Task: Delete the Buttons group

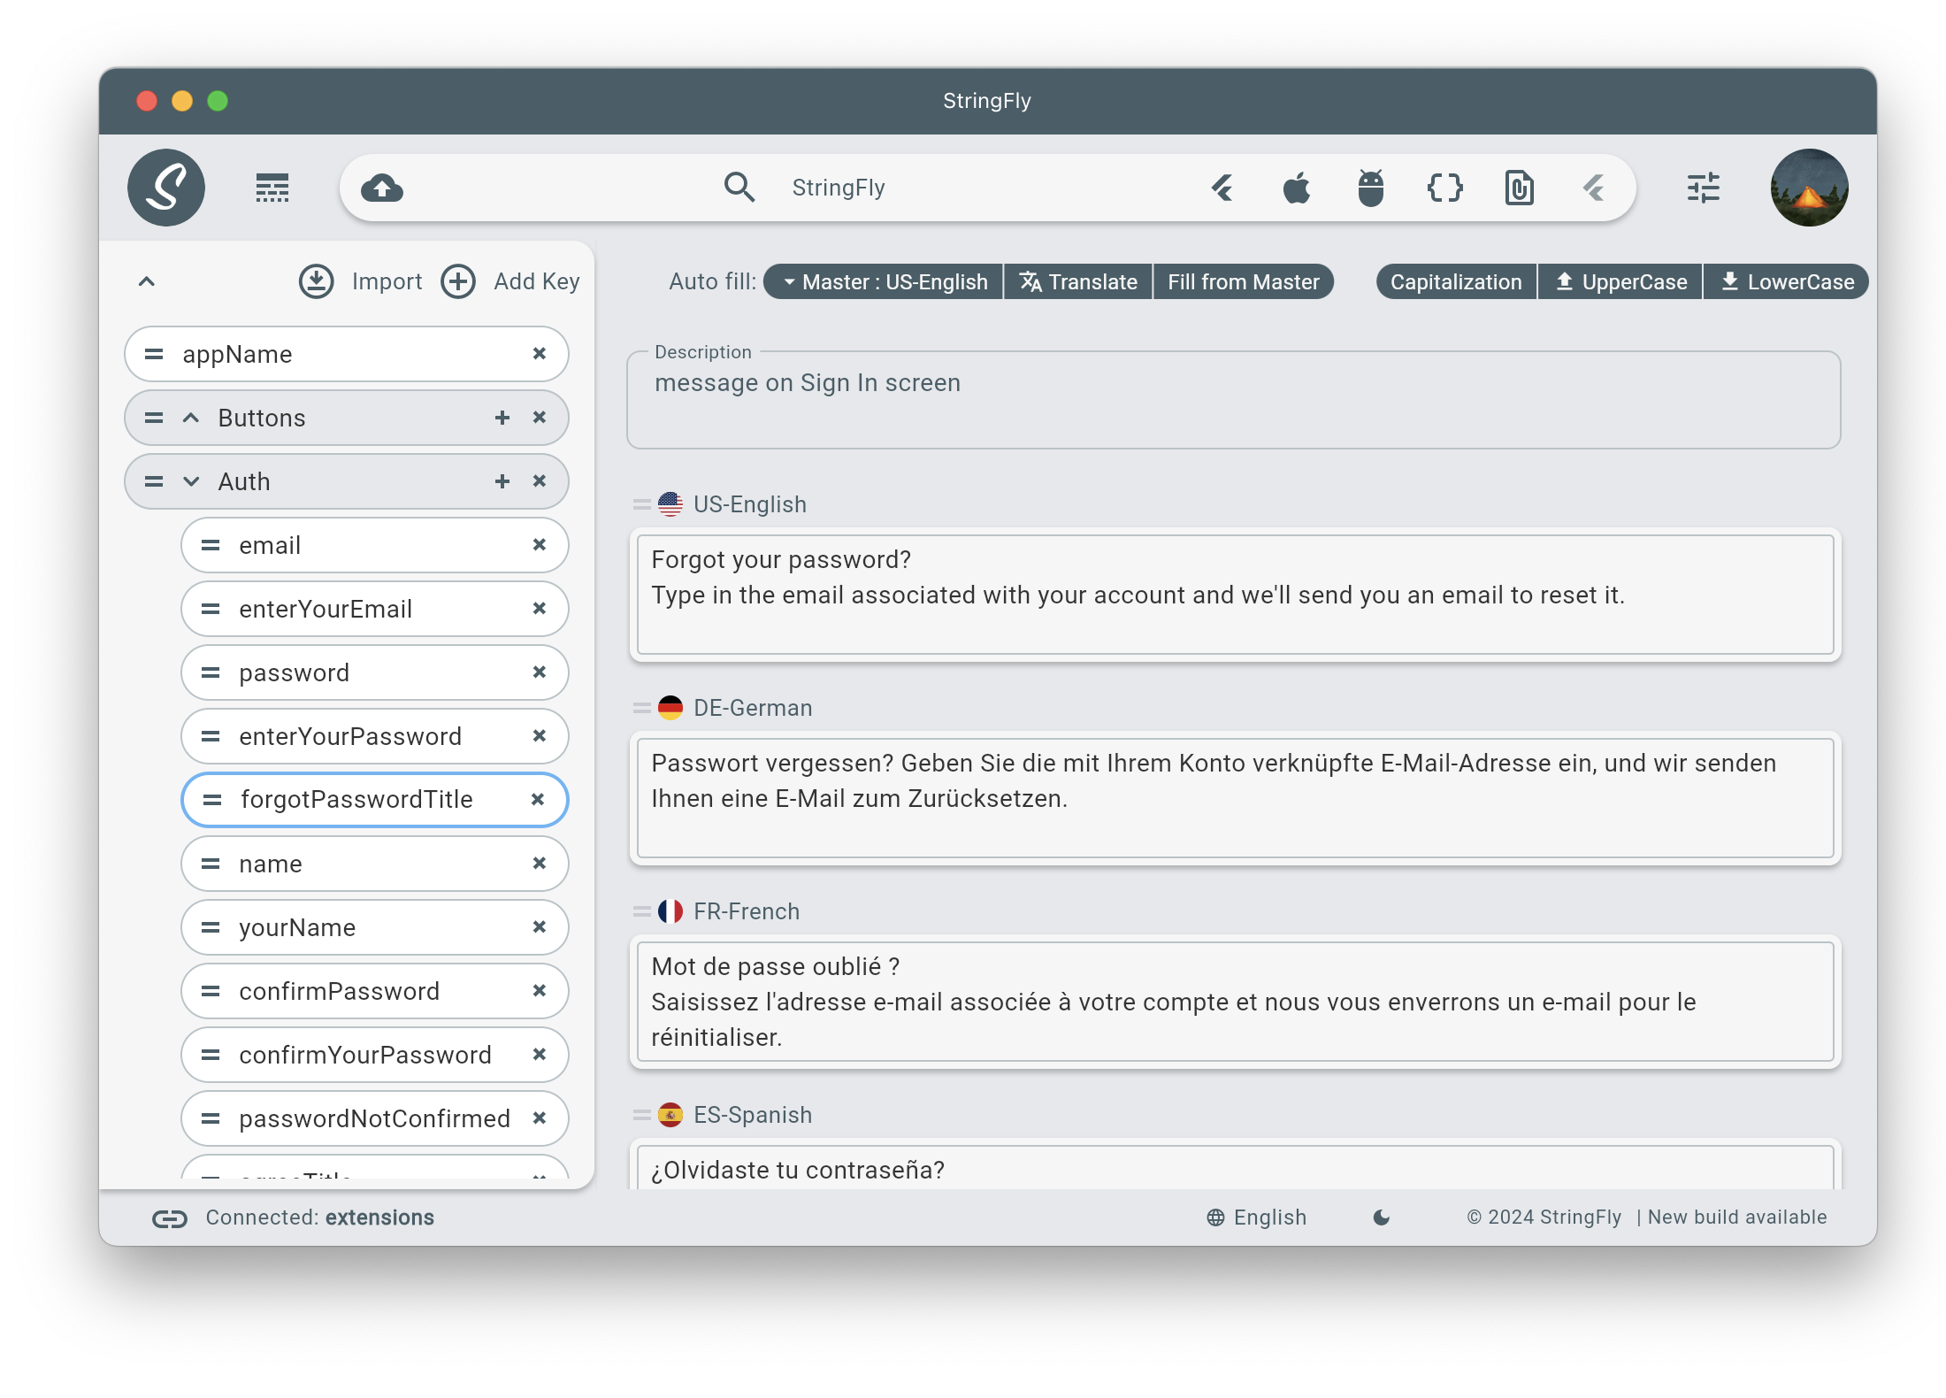Action: click(x=540, y=418)
